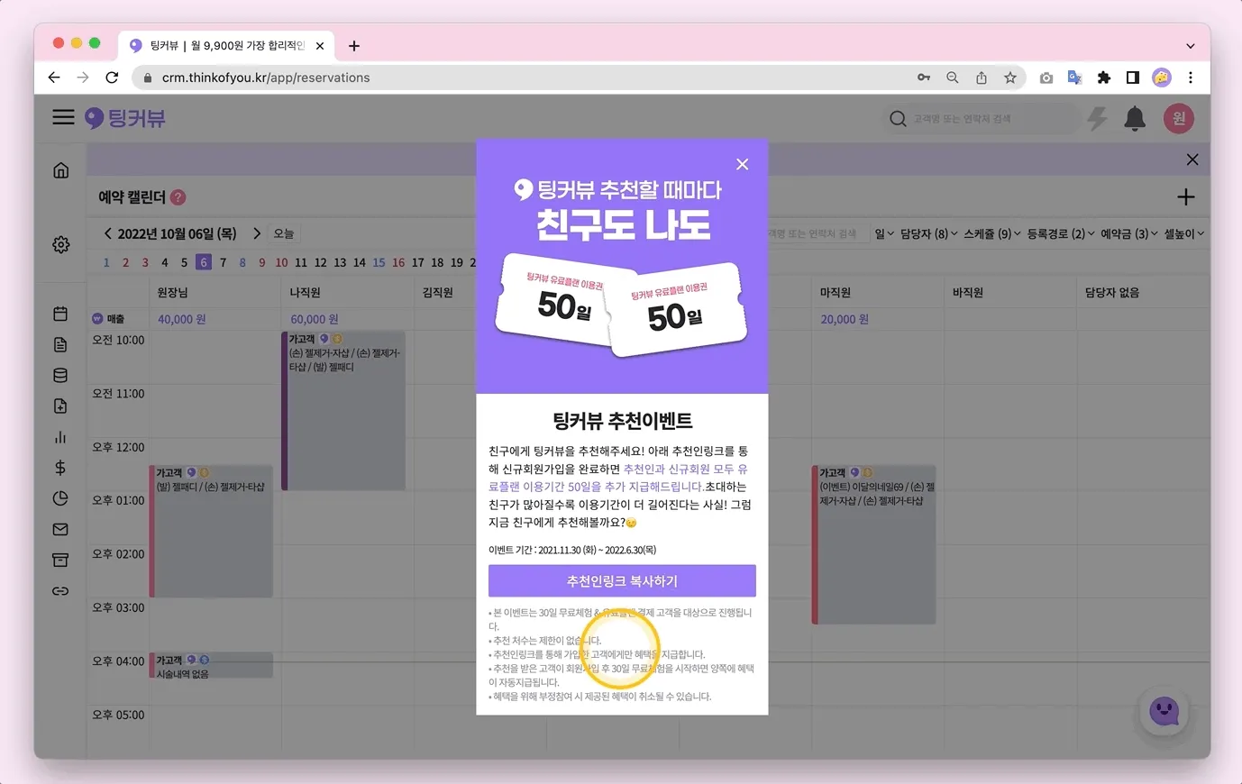The width and height of the screenshot is (1242, 784).
Task: Dismiss the purple banner with its X
Action: click(x=1192, y=160)
